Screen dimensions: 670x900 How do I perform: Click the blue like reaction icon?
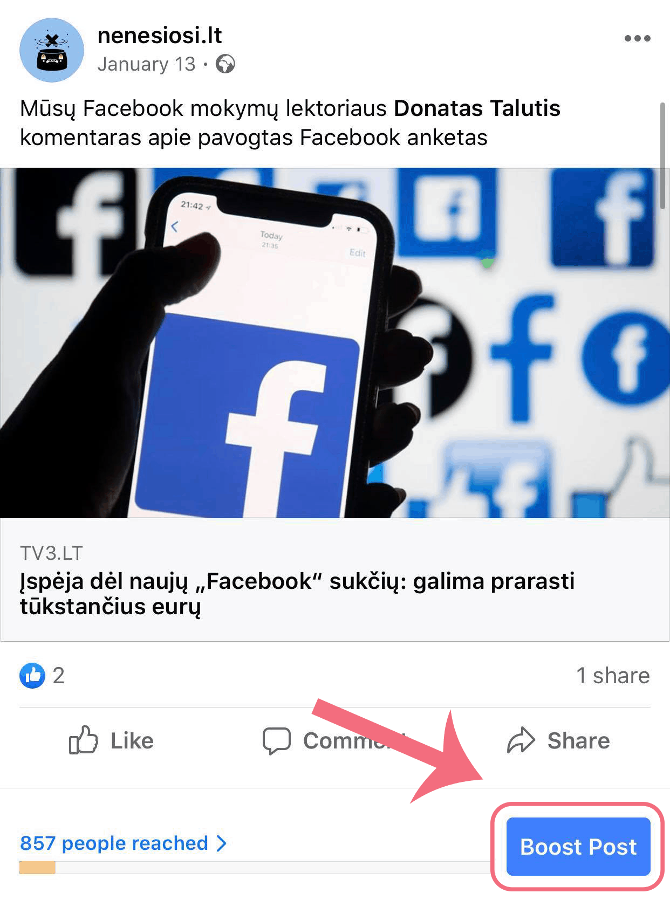(32, 676)
